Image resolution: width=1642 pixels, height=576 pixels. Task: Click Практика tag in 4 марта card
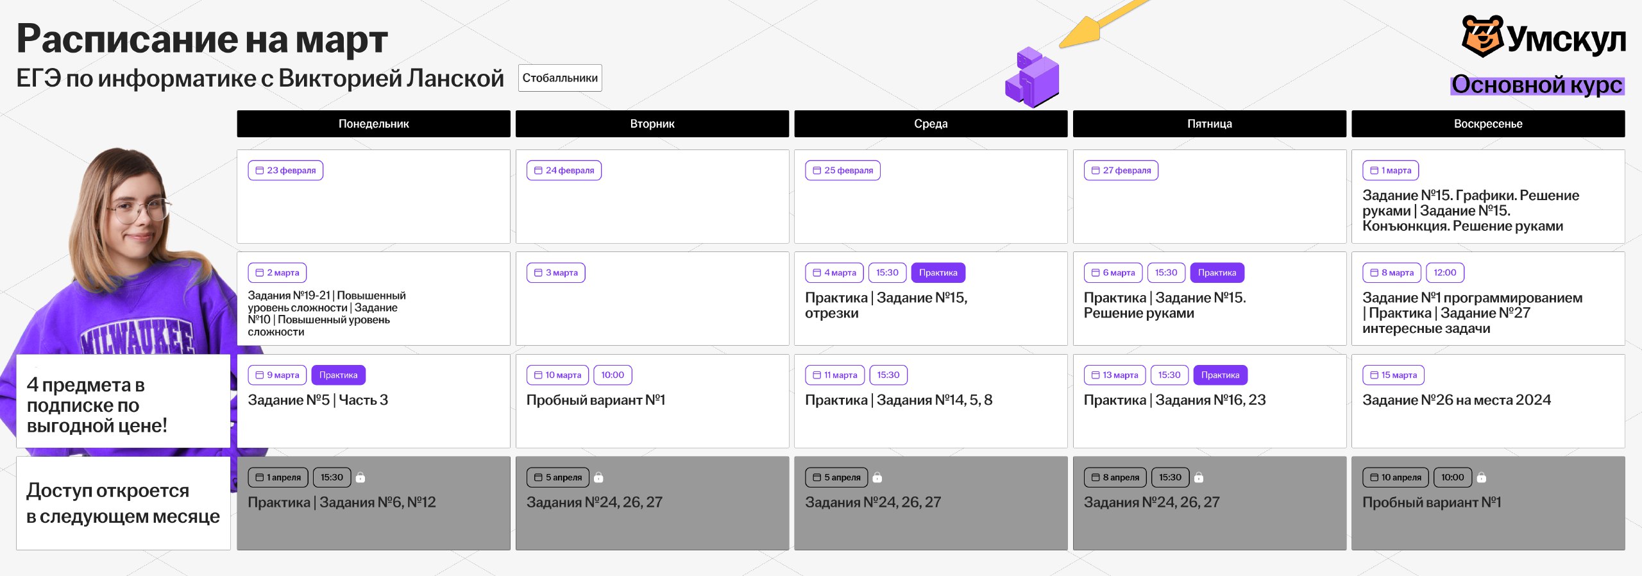938,273
